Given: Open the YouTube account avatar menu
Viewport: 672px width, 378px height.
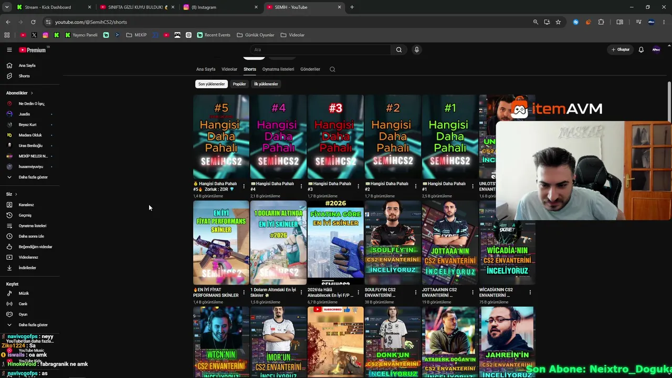Looking at the screenshot, I should point(656,50).
